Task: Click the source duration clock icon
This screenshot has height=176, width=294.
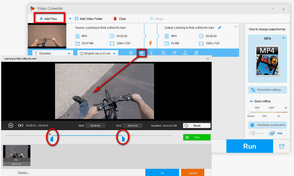Action: coord(112,36)
